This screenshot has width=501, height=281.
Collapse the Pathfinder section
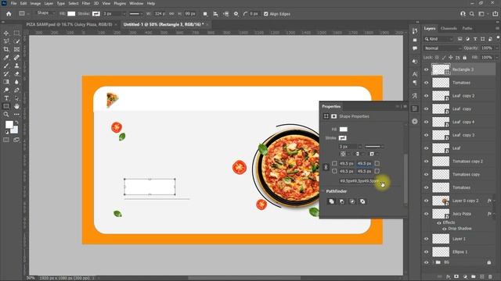[x=323, y=191]
